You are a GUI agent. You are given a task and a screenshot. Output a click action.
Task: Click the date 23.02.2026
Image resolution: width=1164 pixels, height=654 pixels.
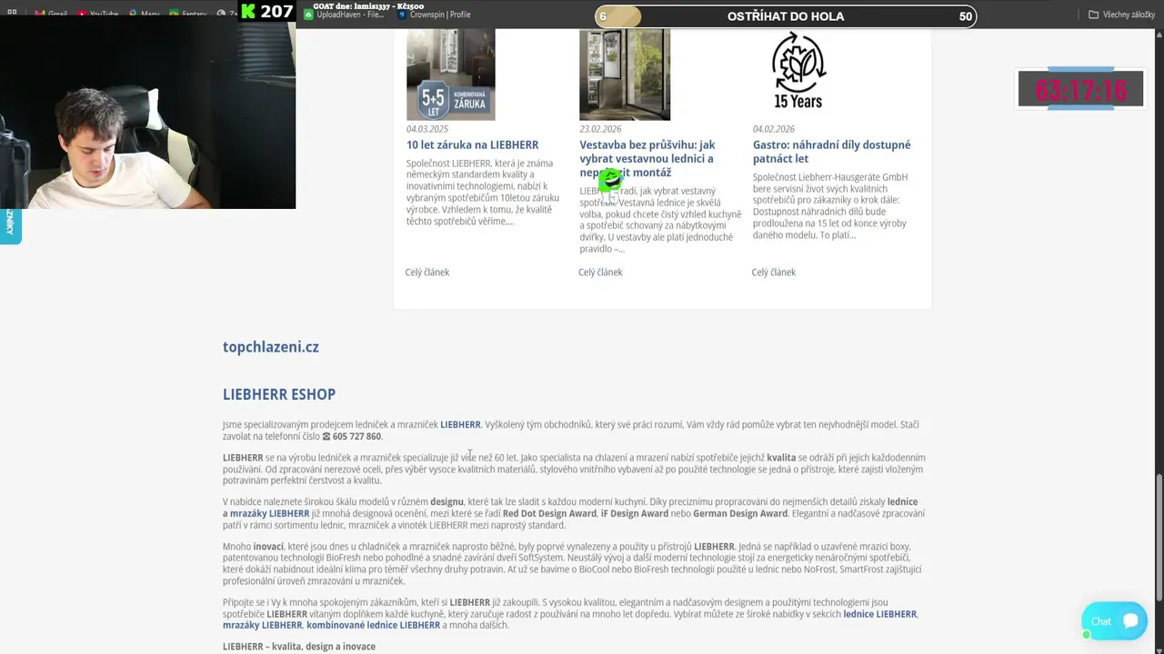click(601, 129)
